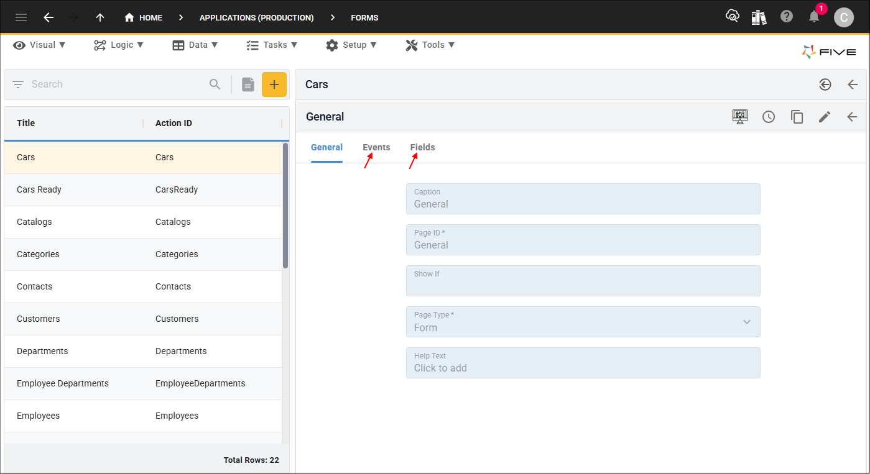Select the Cars row
Screen dimensions: 870x474
(143, 157)
